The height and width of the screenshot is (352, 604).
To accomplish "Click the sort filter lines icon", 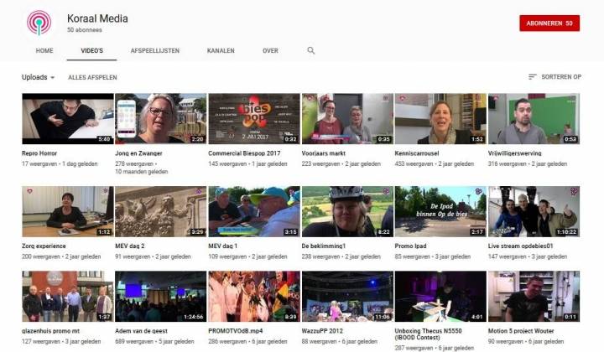I will coord(533,77).
